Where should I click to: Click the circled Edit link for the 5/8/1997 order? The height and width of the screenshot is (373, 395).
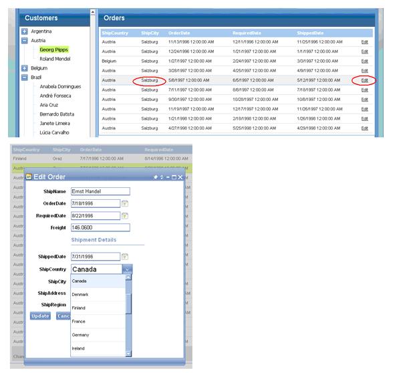364,80
